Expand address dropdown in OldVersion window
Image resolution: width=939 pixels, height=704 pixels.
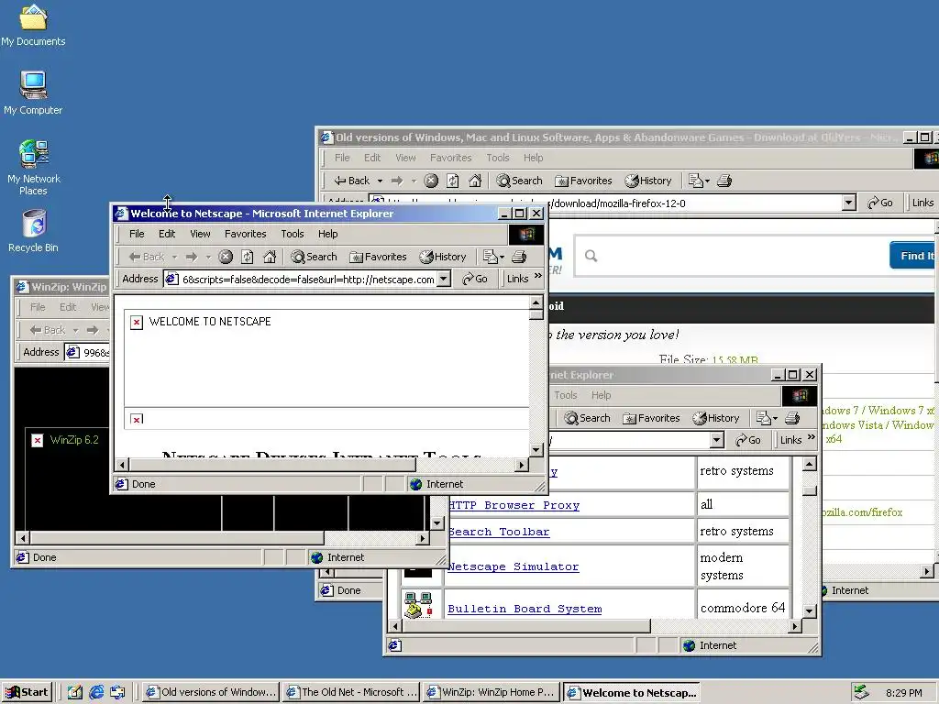(x=848, y=203)
